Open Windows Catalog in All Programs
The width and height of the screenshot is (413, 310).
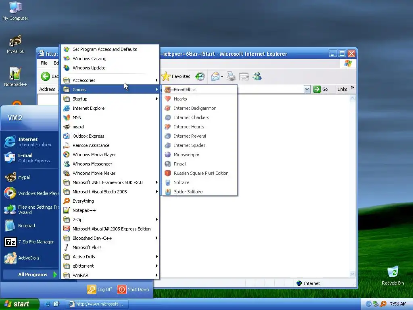pyautogui.click(x=110, y=59)
